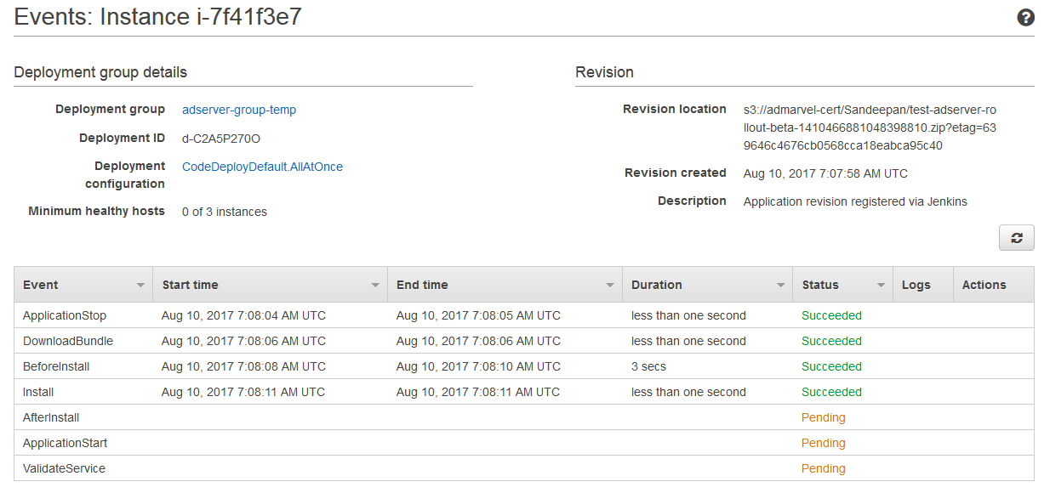Select the ApplicationStop event row

coord(65,315)
